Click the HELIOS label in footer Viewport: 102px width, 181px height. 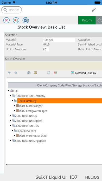(x=92, y=177)
